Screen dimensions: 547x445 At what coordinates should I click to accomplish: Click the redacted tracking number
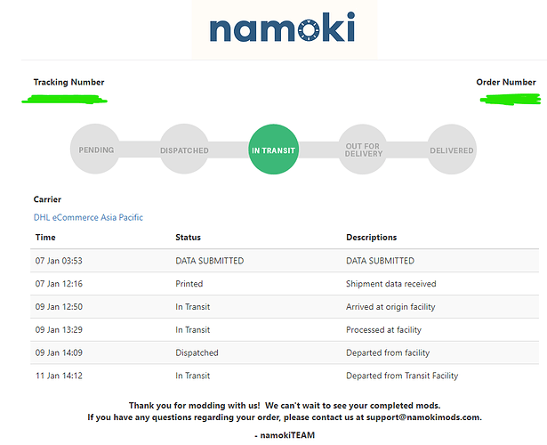(x=65, y=100)
